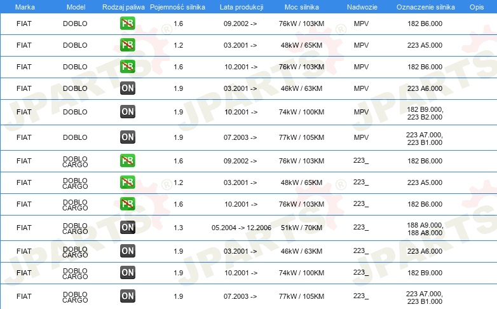The width and height of the screenshot is (497, 309).
Task: Select 48kW / 65KM in the Doblo MPV row
Action: tap(301, 45)
